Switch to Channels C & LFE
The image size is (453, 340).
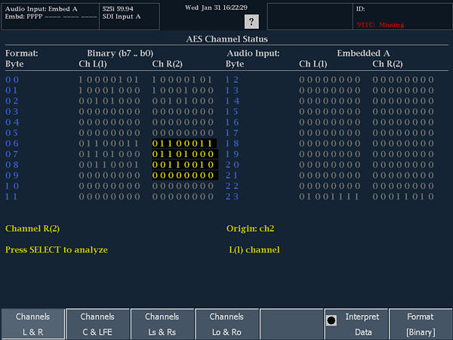click(x=97, y=323)
